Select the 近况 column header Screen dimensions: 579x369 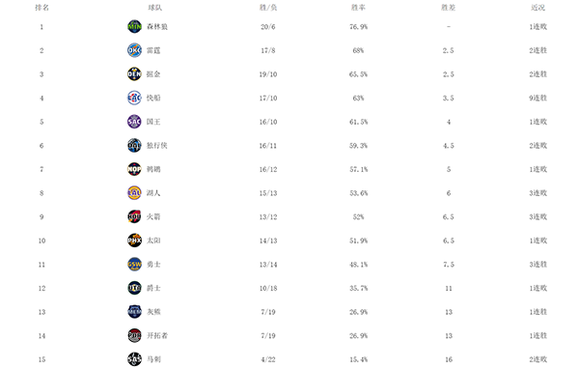pyautogui.click(x=538, y=8)
